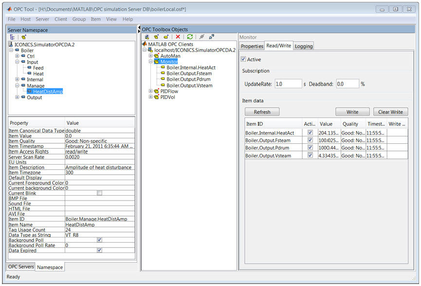Click the red Delete object icon
The width and height of the screenshot is (421, 286).
pyautogui.click(x=178, y=36)
